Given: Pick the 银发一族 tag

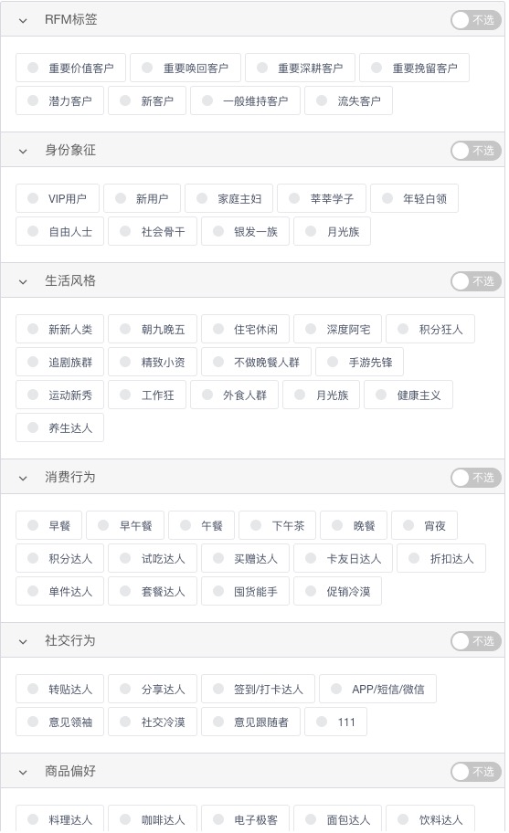Looking at the screenshot, I should click(246, 232).
